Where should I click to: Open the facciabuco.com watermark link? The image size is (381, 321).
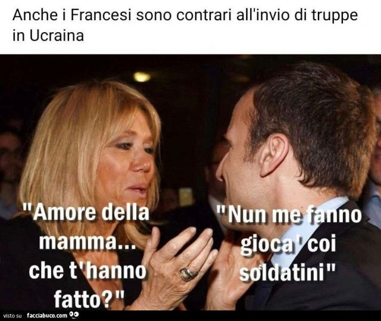pos(47,316)
